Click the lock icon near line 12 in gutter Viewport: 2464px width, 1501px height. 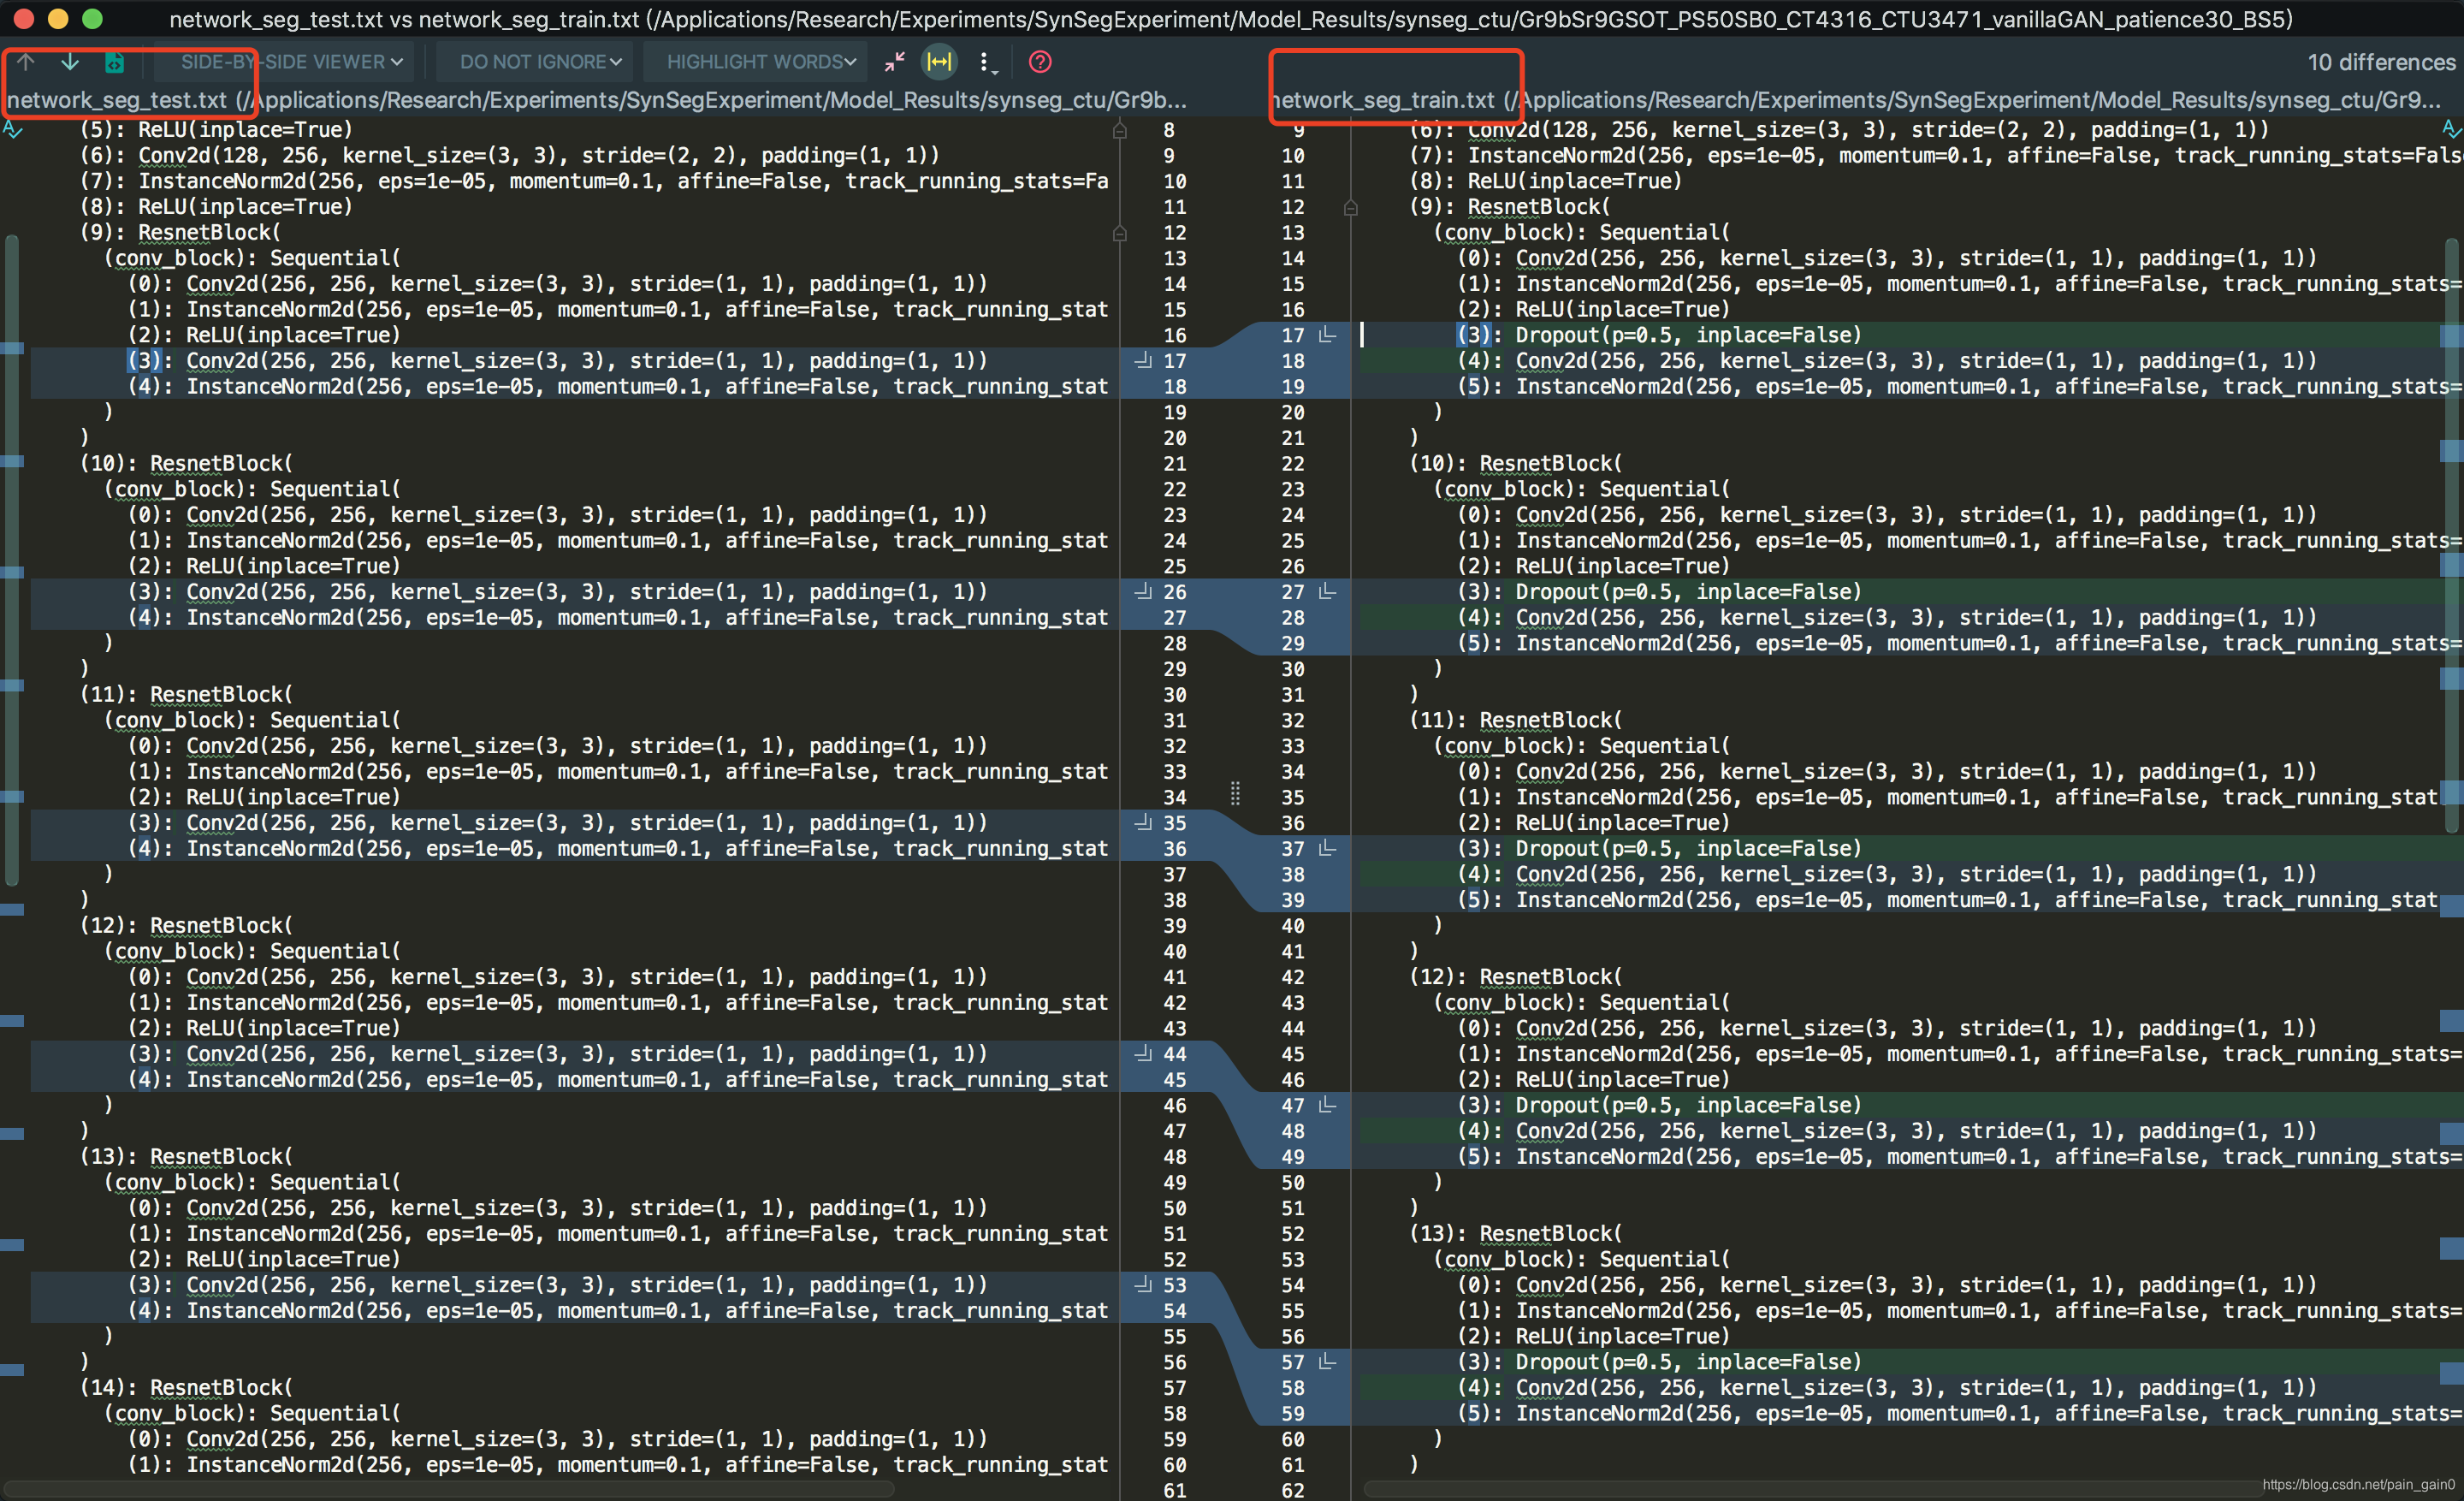[x=1120, y=233]
